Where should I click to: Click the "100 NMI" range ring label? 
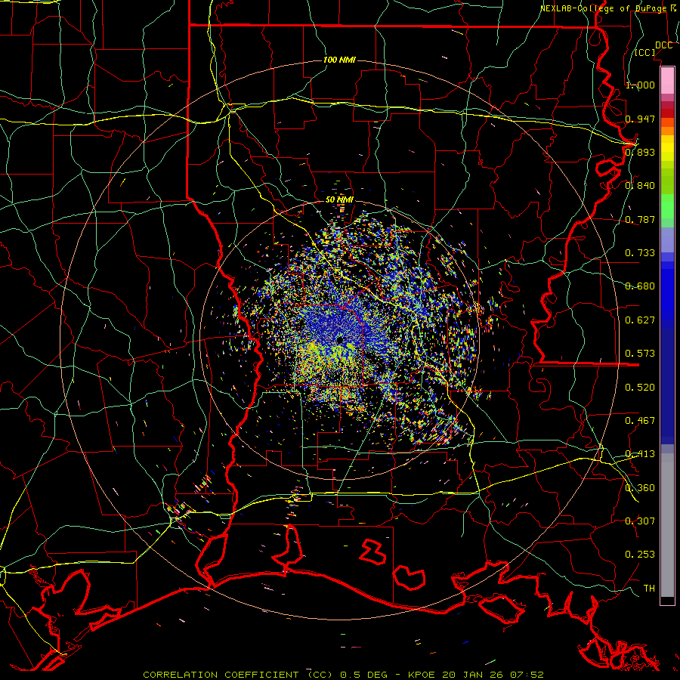tap(339, 60)
